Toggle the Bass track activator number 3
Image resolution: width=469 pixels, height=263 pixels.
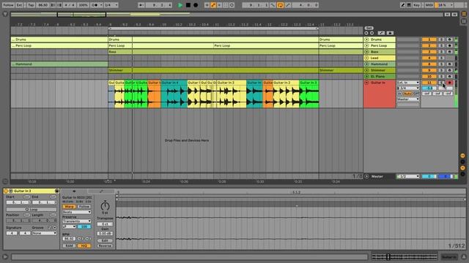tap(429, 52)
